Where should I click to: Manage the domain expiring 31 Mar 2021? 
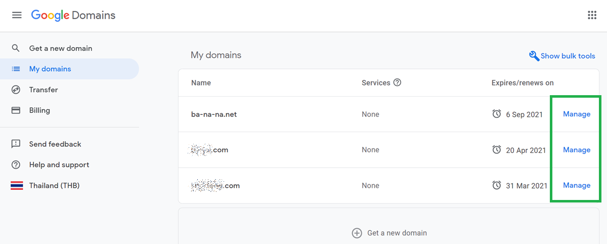577,185
